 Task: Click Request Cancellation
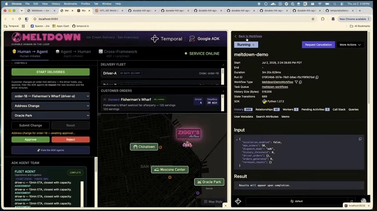[318, 45]
